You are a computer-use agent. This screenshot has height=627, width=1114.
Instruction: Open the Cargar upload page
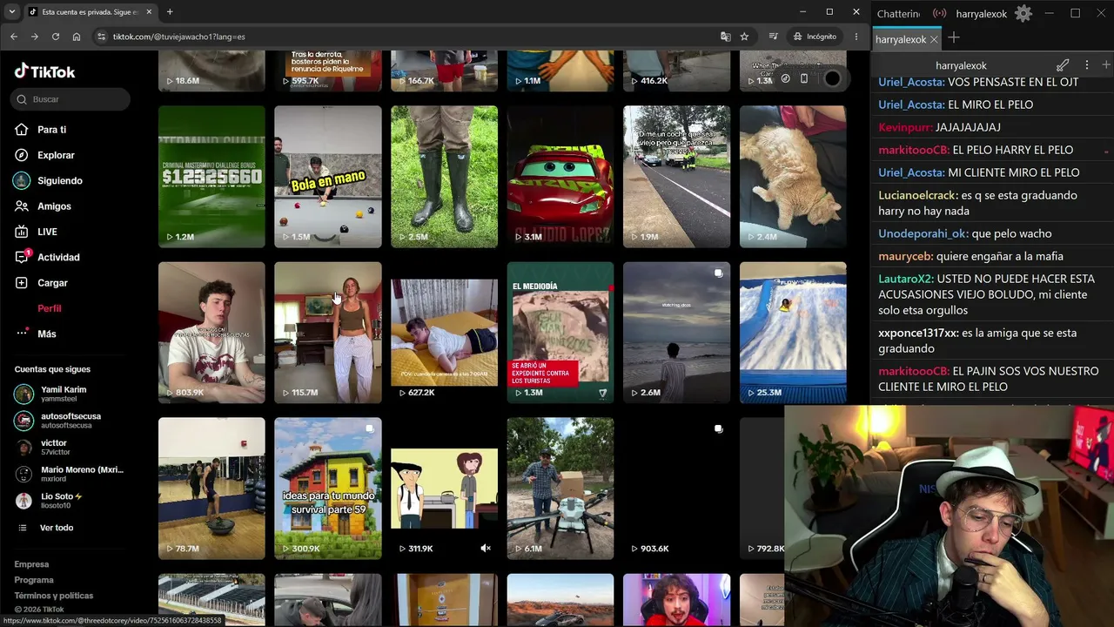(52, 283)
